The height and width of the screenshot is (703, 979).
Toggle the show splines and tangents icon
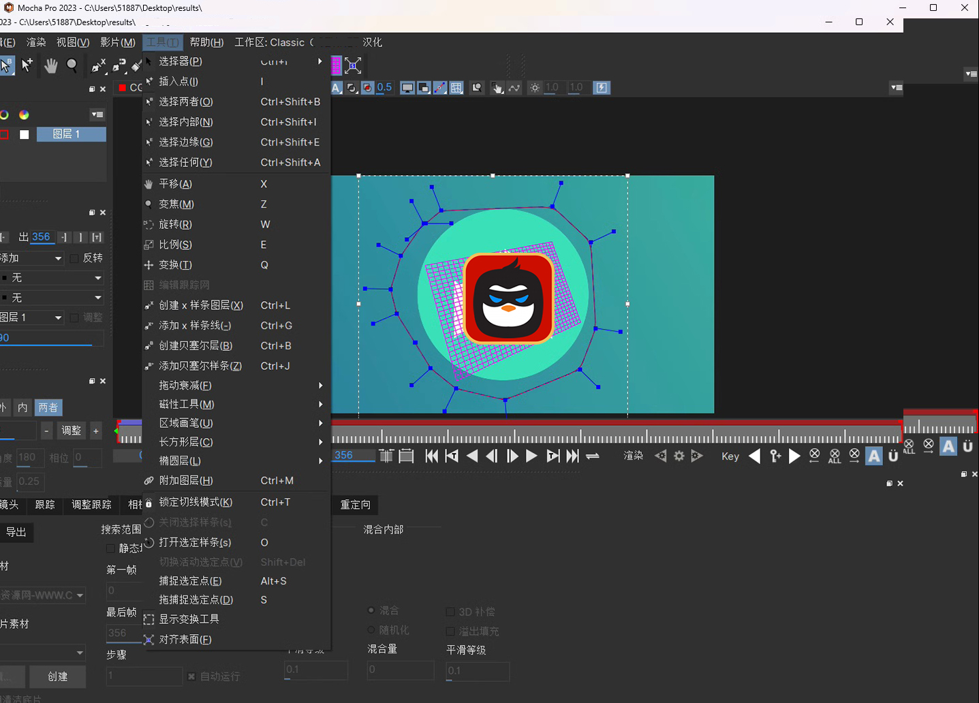(x=440, y=88)
